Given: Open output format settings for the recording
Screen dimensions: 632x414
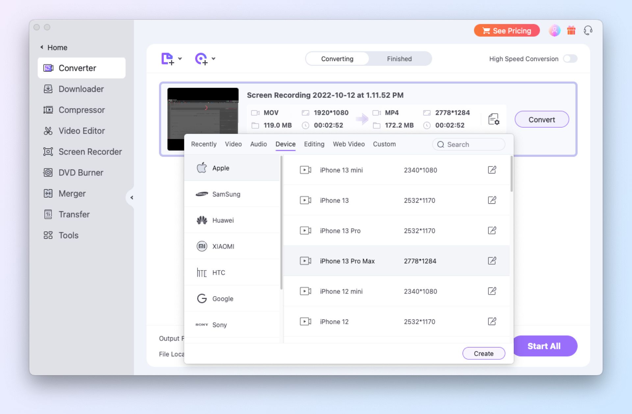Looking at the screenshot, I should [x=493, y=119].
